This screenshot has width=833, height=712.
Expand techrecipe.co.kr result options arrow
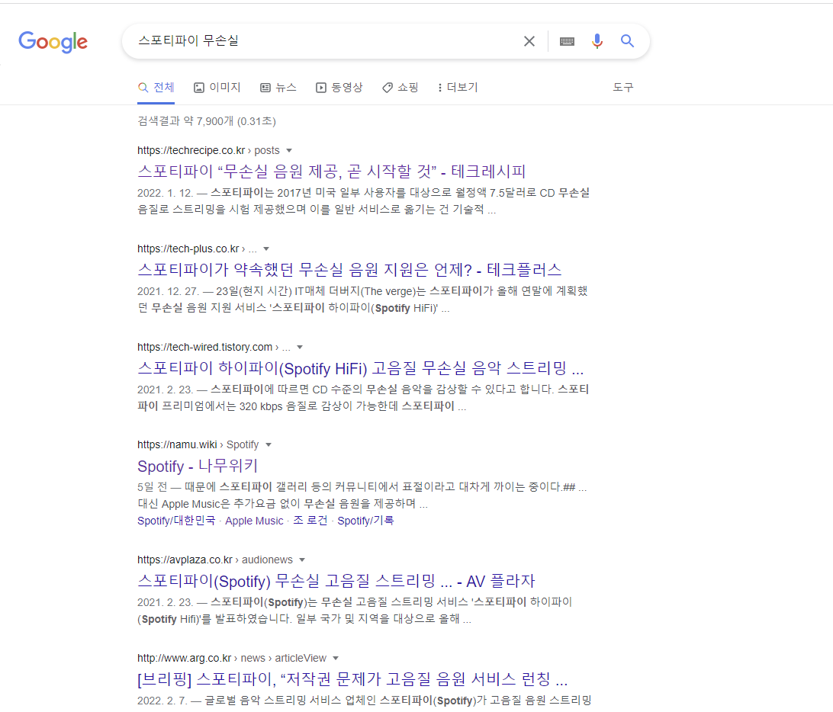289,151
